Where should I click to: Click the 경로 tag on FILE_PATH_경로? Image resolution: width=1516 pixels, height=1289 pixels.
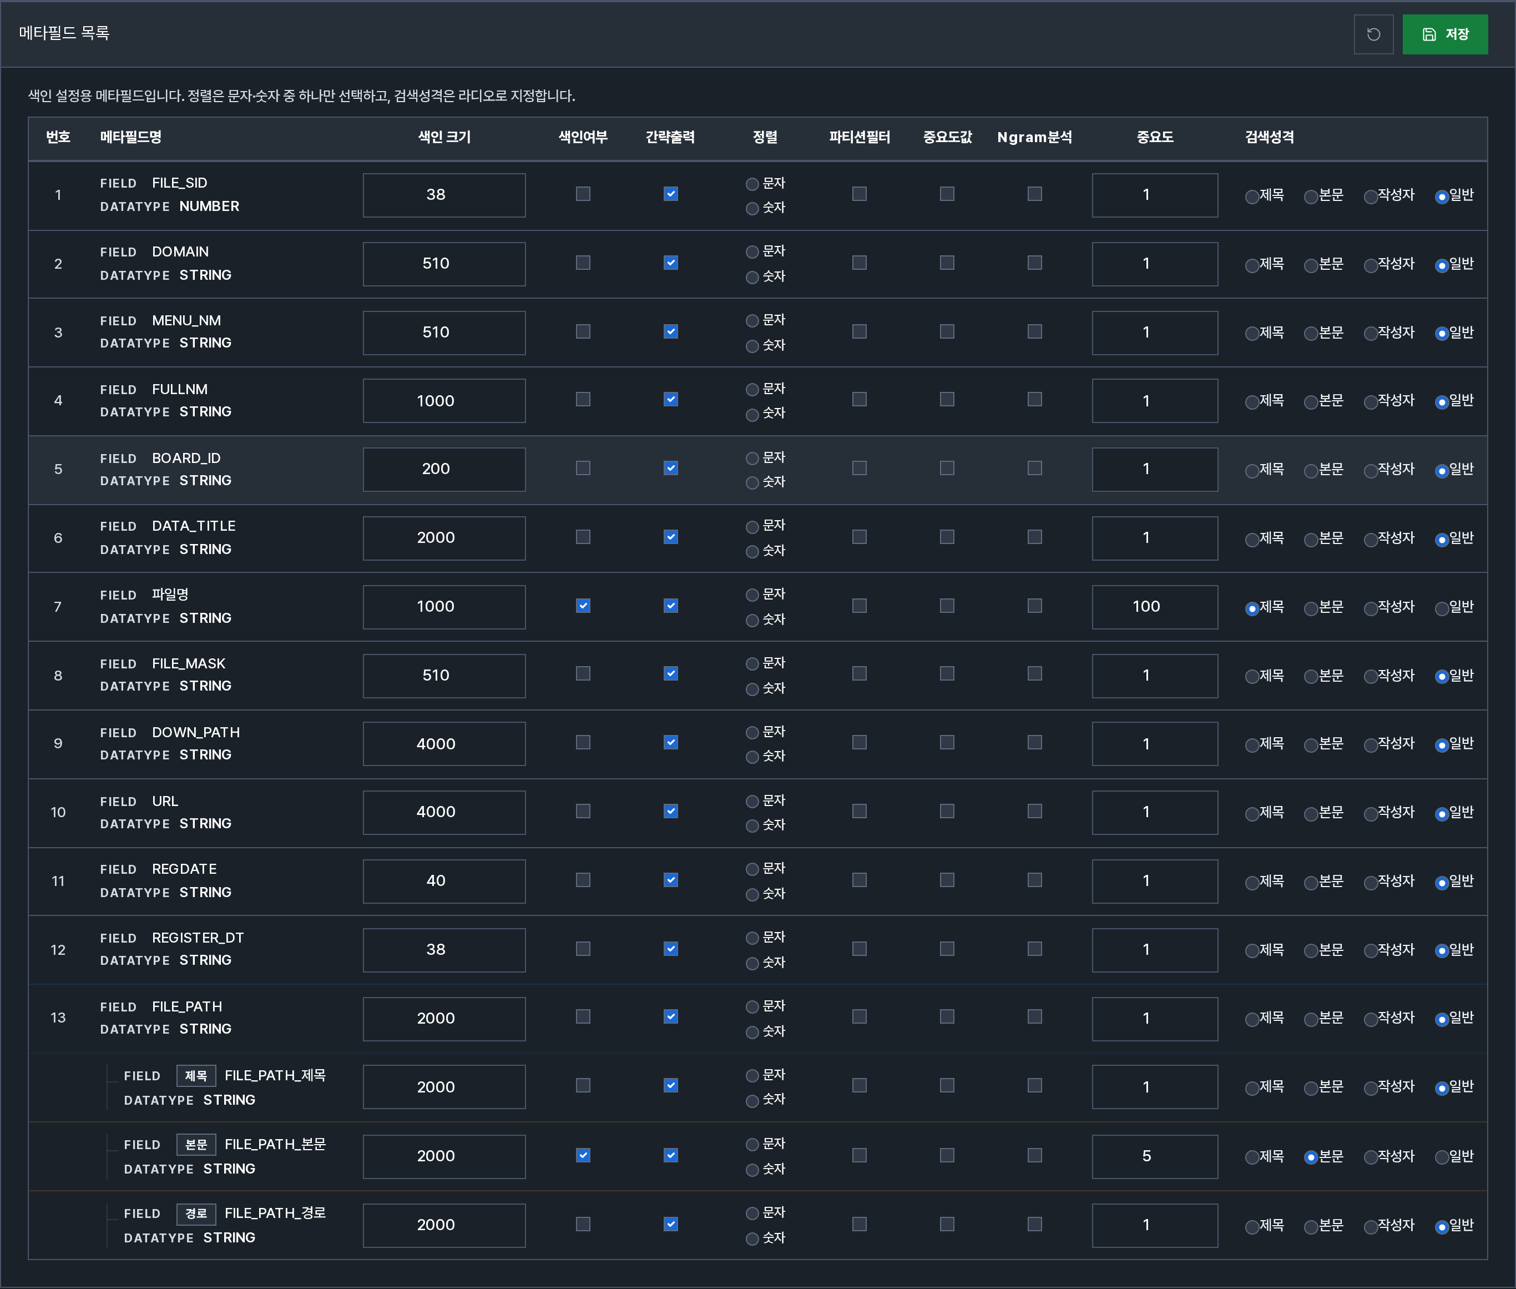pos(196,1214)
